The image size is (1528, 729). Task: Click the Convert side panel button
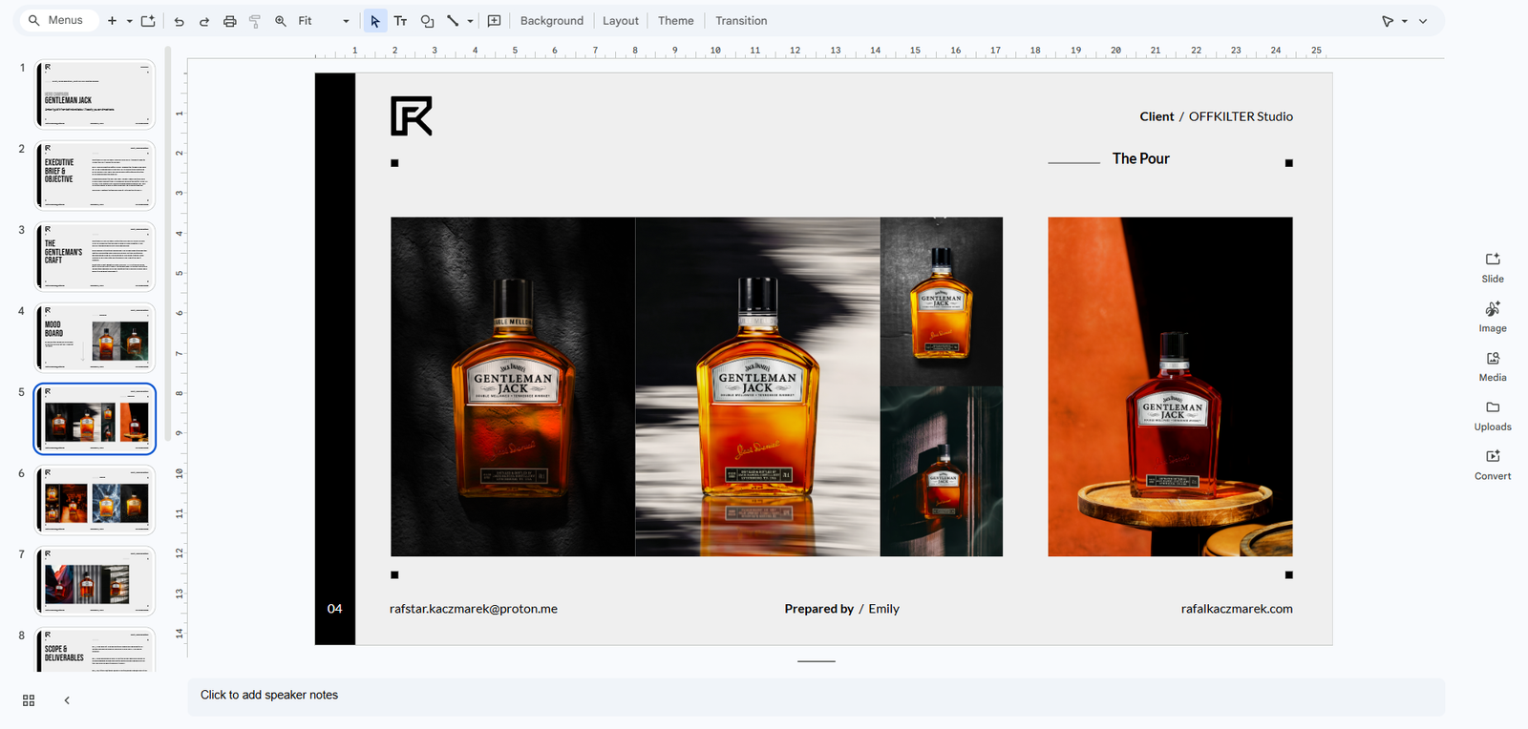pyautogui.click(x=1493, y=465)
